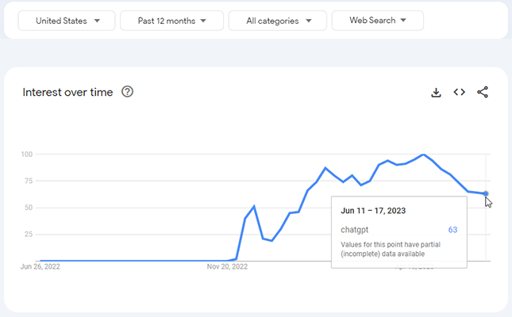The image size is (512, 317).
Task: Click the 50 value on the y-axis
Action: point(28,208)
